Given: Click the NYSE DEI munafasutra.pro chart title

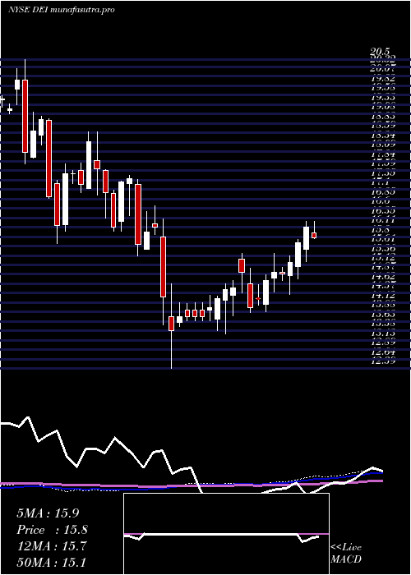Looking at the screenshot, I should (x=62, y=10).
